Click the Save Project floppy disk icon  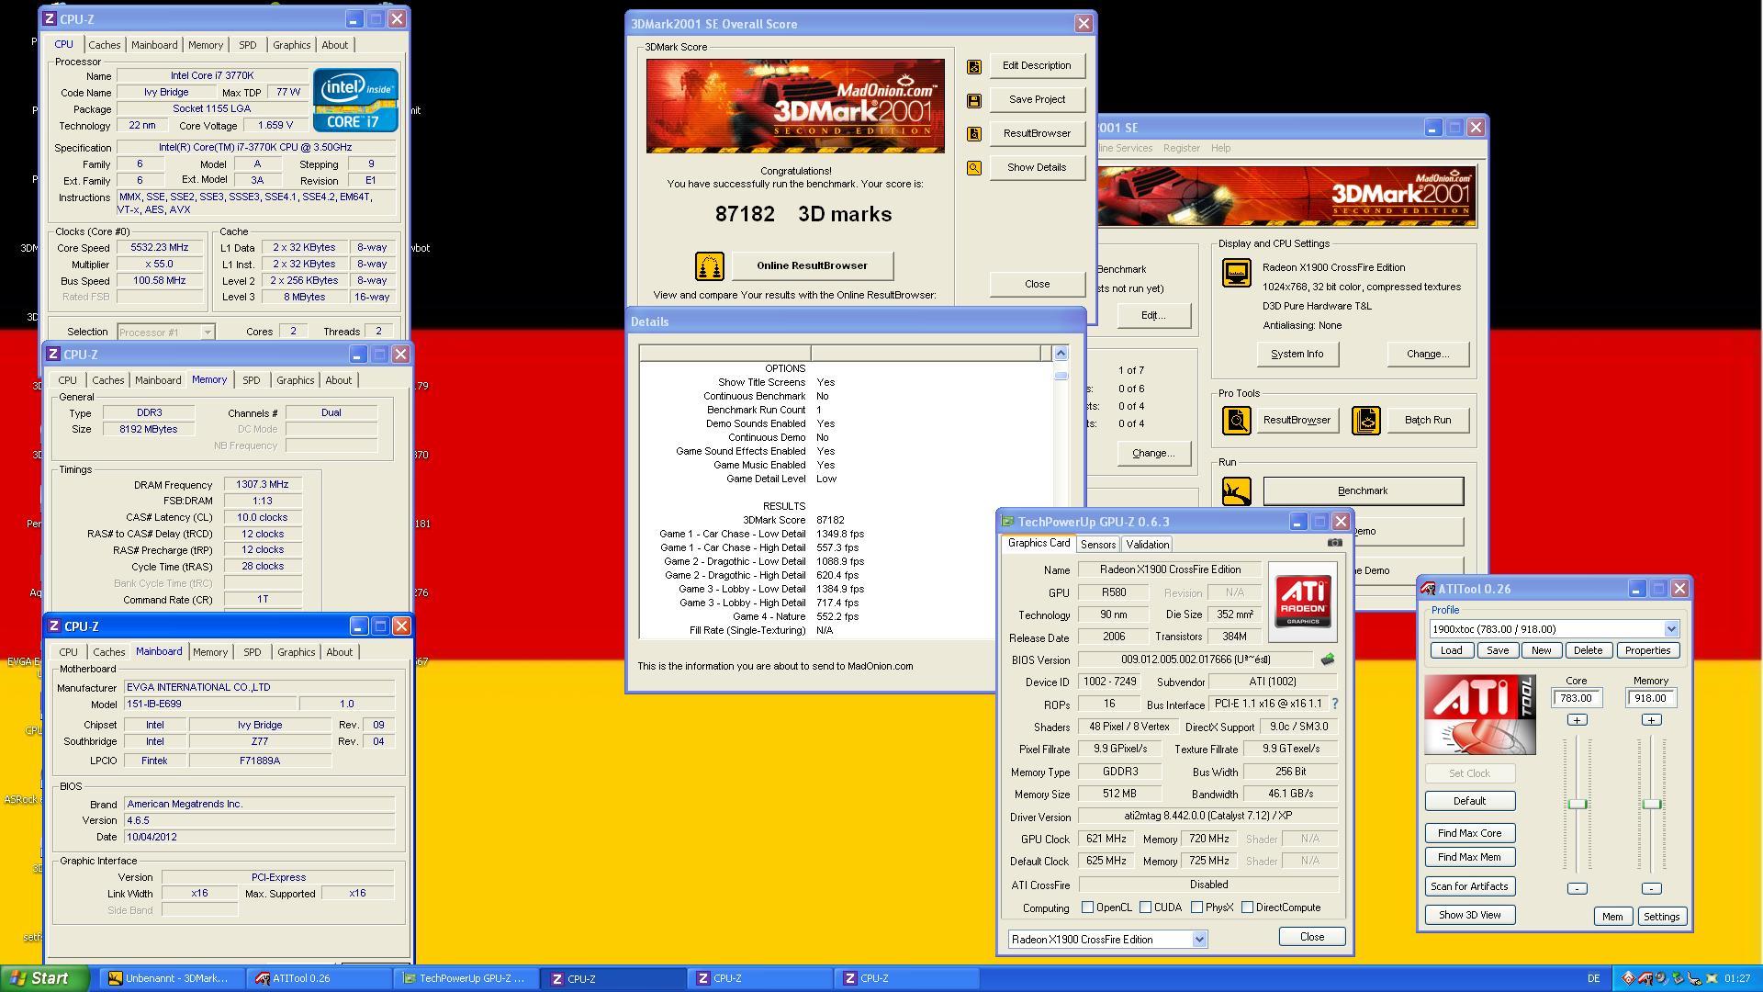(974, 100)
